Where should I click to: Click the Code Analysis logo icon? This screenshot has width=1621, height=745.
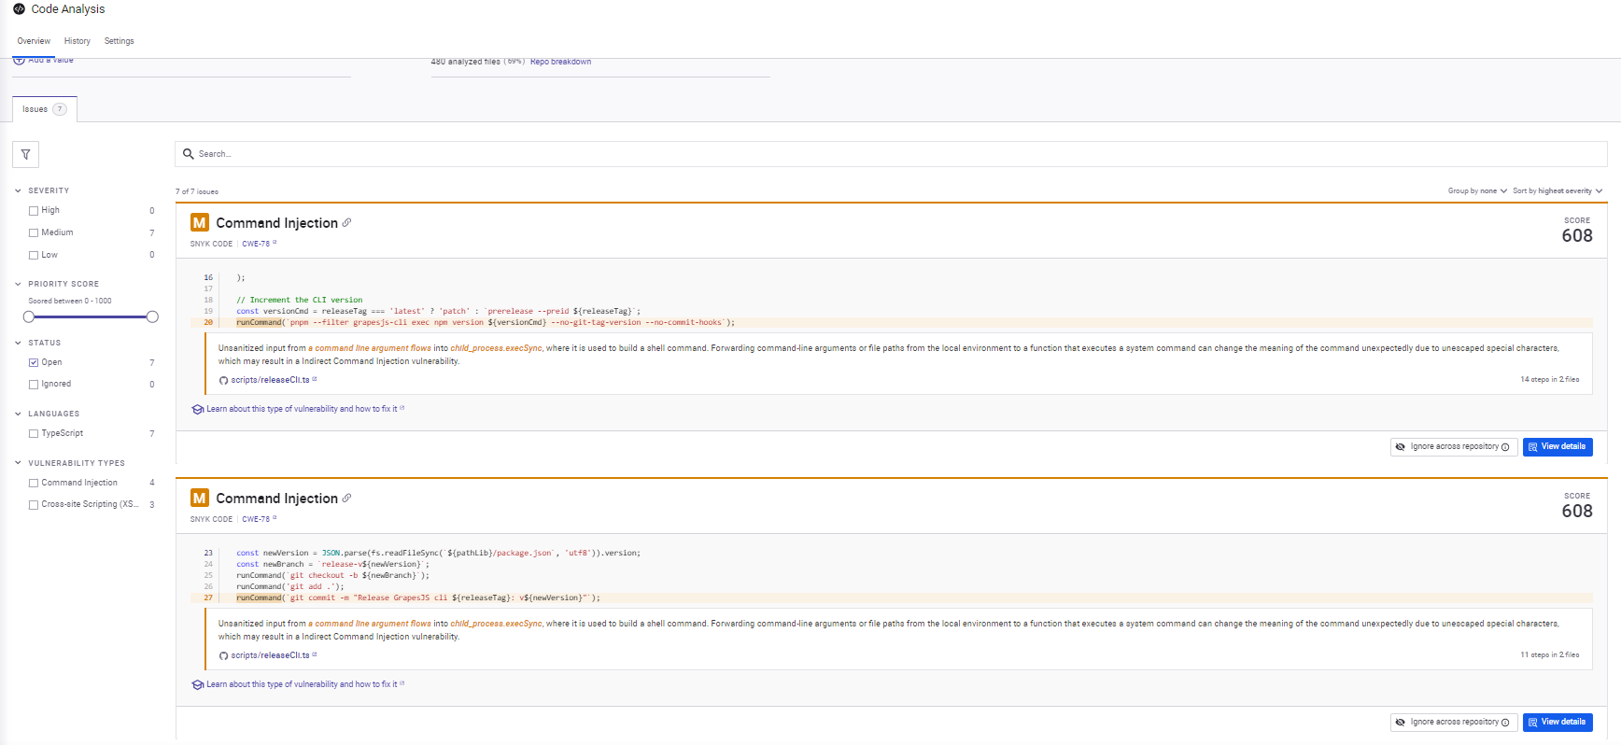(19, 8)
